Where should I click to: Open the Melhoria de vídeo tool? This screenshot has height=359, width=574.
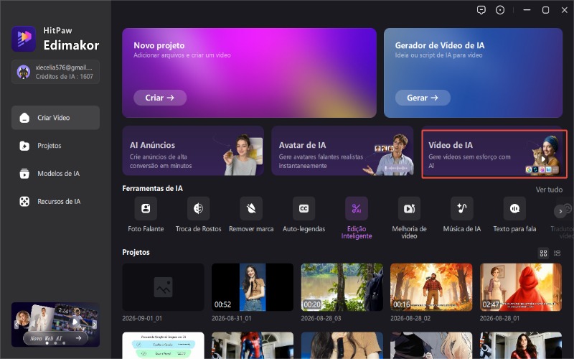(409, 208)
